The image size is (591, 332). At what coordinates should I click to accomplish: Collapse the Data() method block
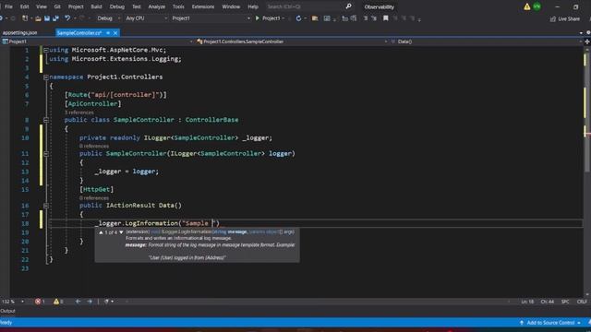click(46, 206)
